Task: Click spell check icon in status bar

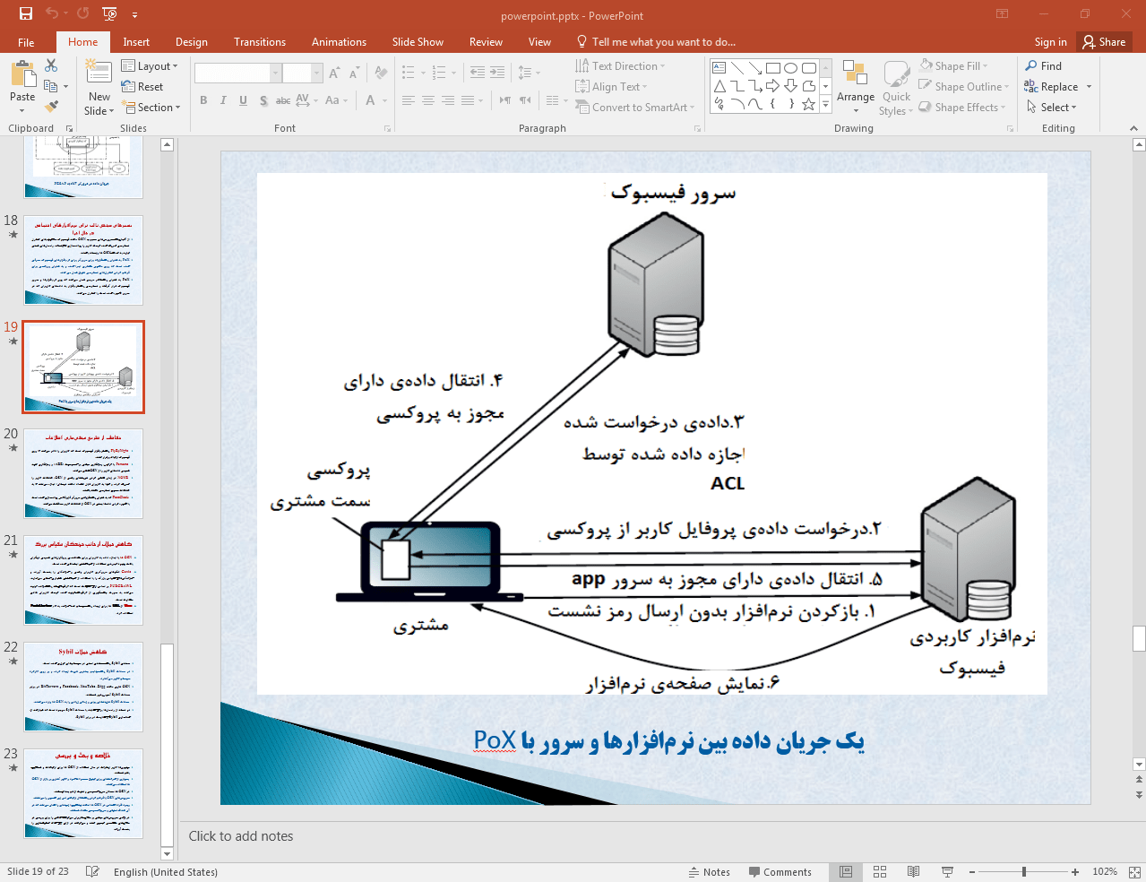Action: pyautogui.click(x=91, y=871)
